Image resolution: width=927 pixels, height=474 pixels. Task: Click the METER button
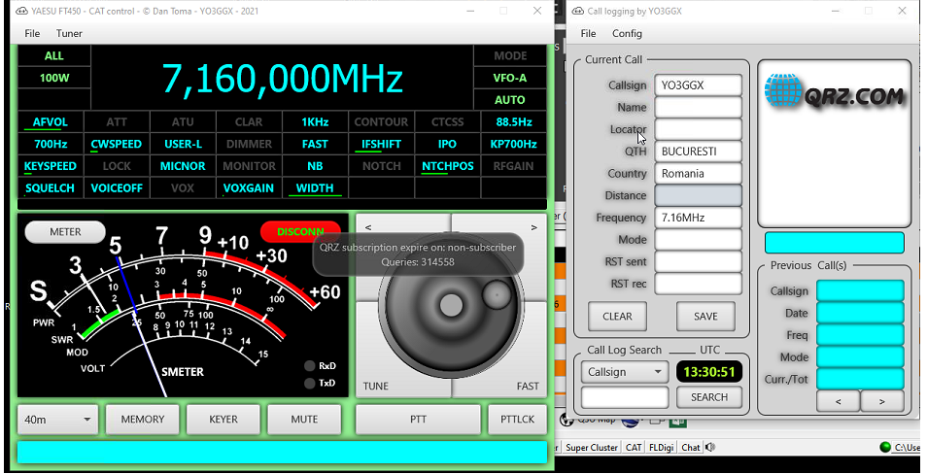tap(65, 232)
